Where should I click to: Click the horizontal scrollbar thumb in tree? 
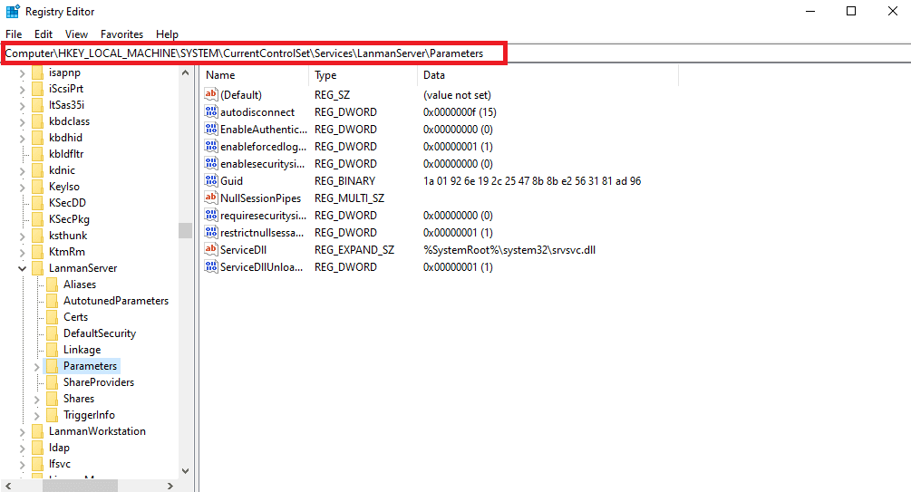tap(80, 486)
